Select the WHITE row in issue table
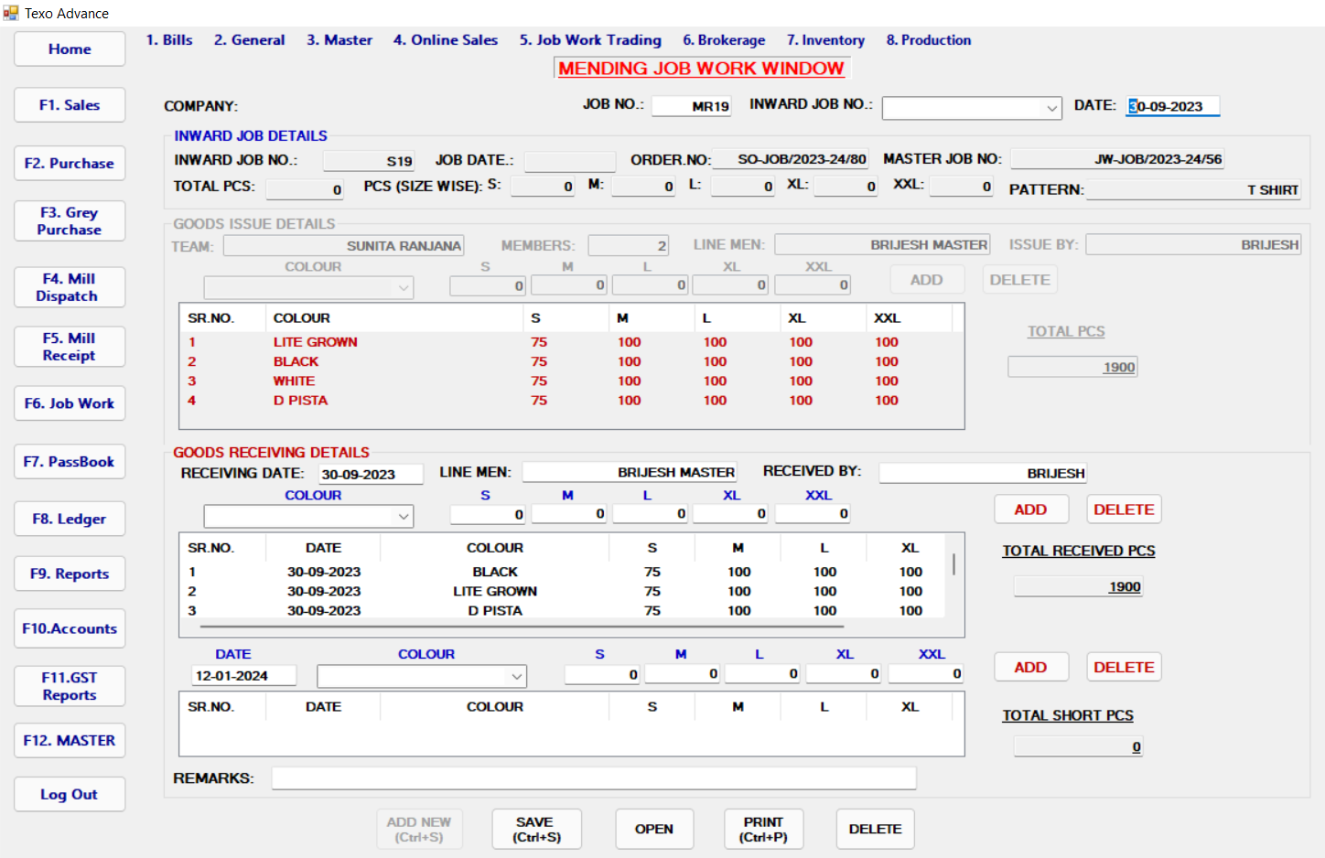Viewport: 1325px width, 858px height. pos(567,381)
